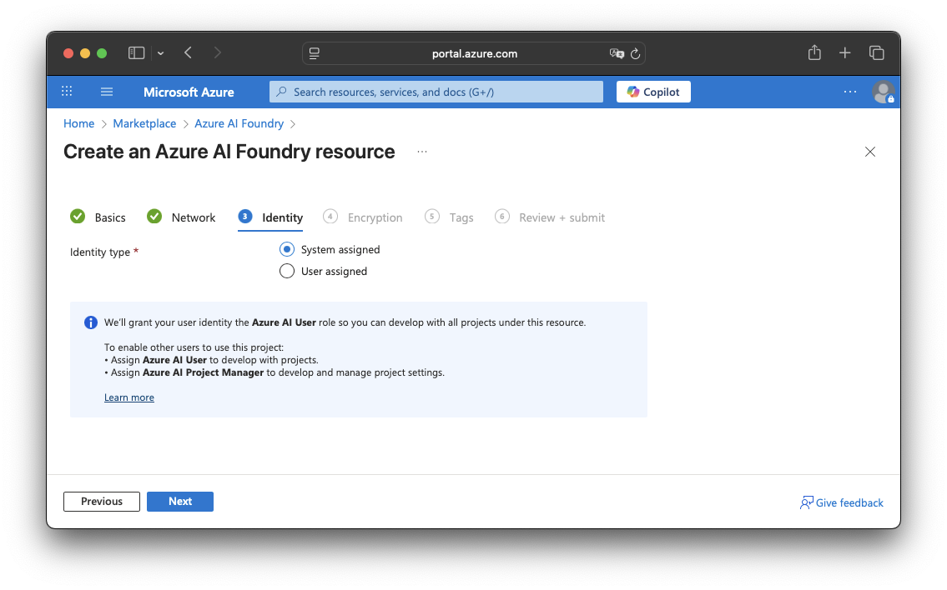947x590 pixels.
Task: Click the magnifier icon in search box
Action: click(281, 92)
